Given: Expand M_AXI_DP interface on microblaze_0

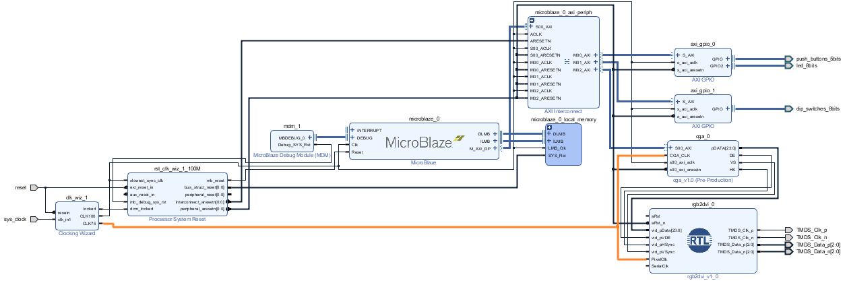Looking at the screenshot, I should [x=495, y=148].
